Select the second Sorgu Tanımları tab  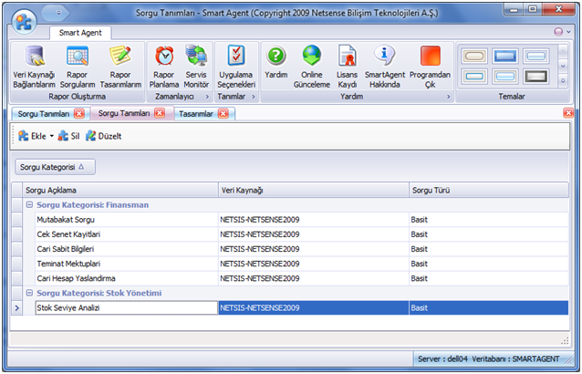click(x=124, y=113)
